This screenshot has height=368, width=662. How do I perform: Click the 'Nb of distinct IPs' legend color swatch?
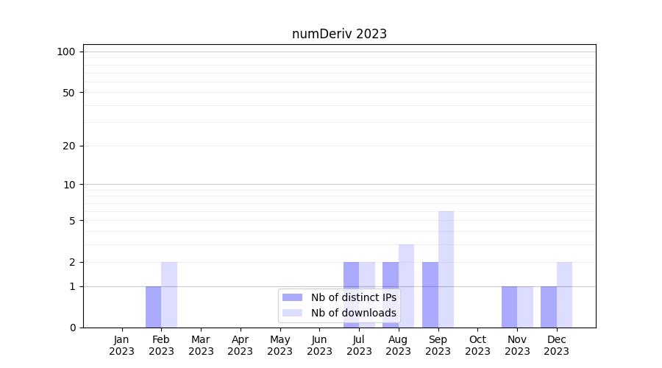(x=292, y=297)
